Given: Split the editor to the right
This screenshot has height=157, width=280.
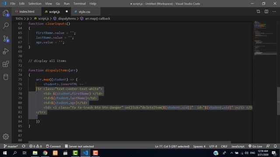Looking at the screenshot, I should pyautogui.click(x=266, y=12).
